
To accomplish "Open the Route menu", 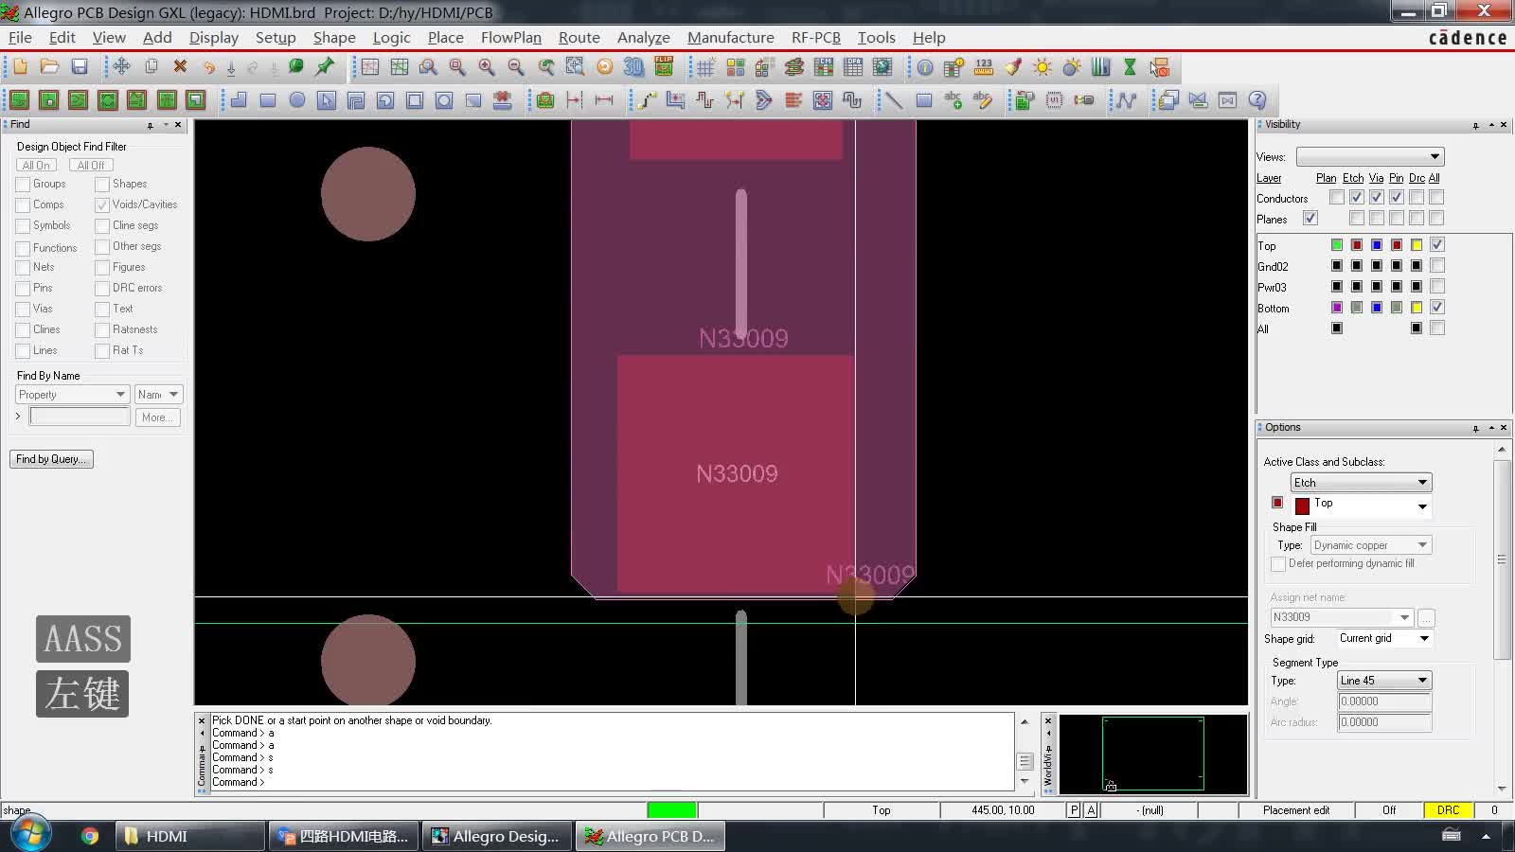I will tap(579, 38).
